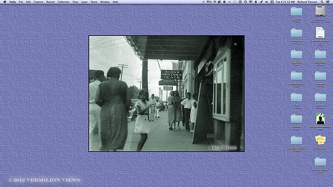Open the thanksgiving12 folder
Image resolution: width=333 pixels, height=187 pixels.
[x=320, y=162]
